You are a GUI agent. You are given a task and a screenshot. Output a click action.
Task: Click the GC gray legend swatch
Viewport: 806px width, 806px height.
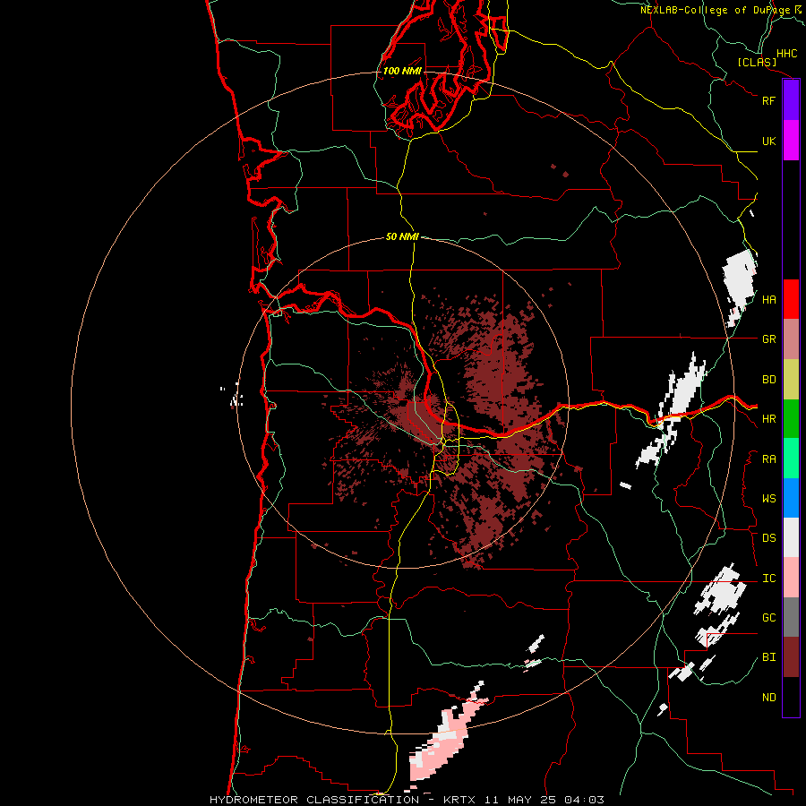[791, 617]
